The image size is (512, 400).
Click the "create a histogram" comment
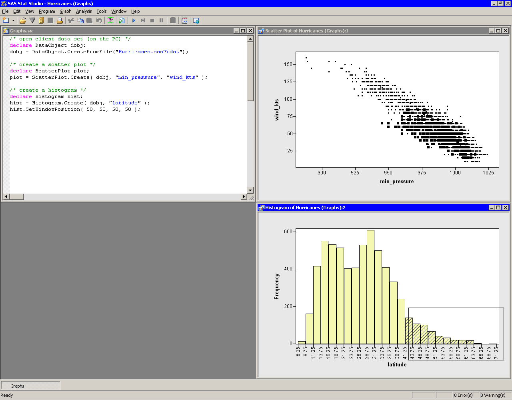pos(48,90)
